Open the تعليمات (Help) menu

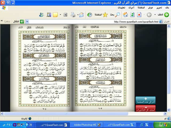121,8
